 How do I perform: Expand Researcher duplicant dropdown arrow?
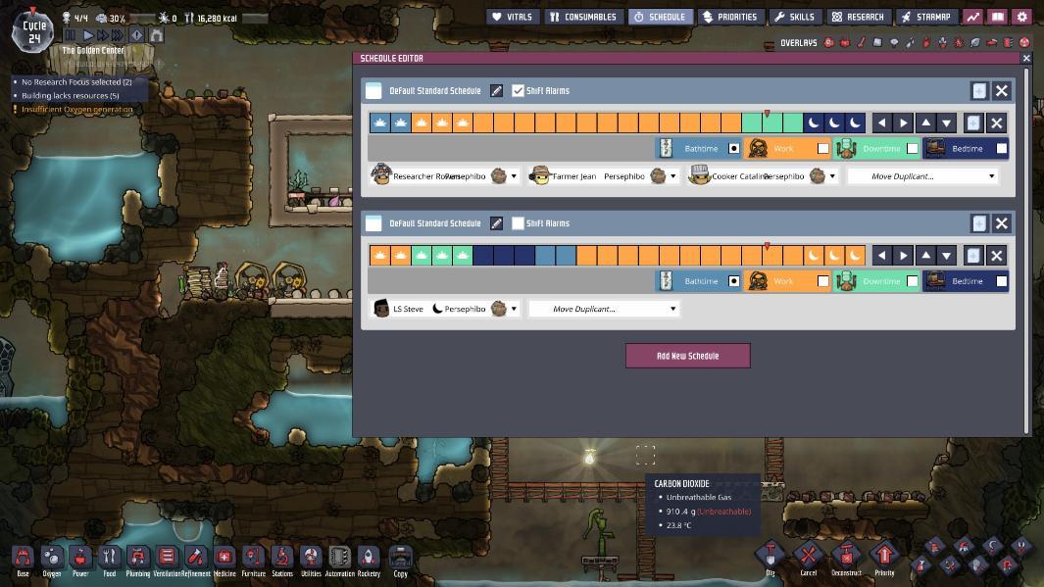(x=514, y=176)
